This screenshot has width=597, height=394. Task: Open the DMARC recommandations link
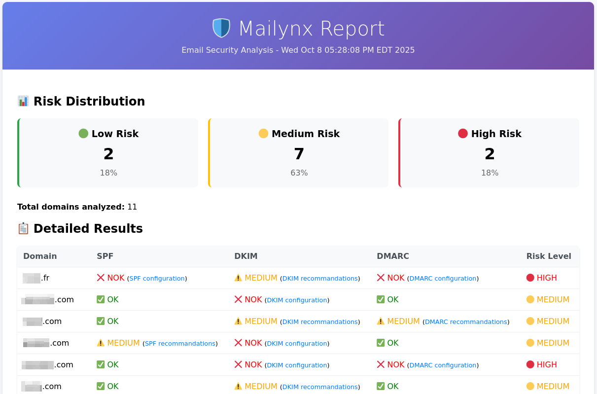(466, 322)
